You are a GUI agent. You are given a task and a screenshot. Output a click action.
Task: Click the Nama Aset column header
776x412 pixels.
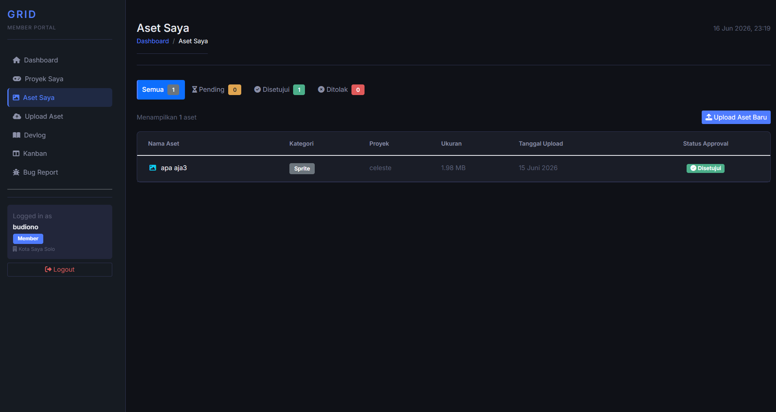click(164, 144)
